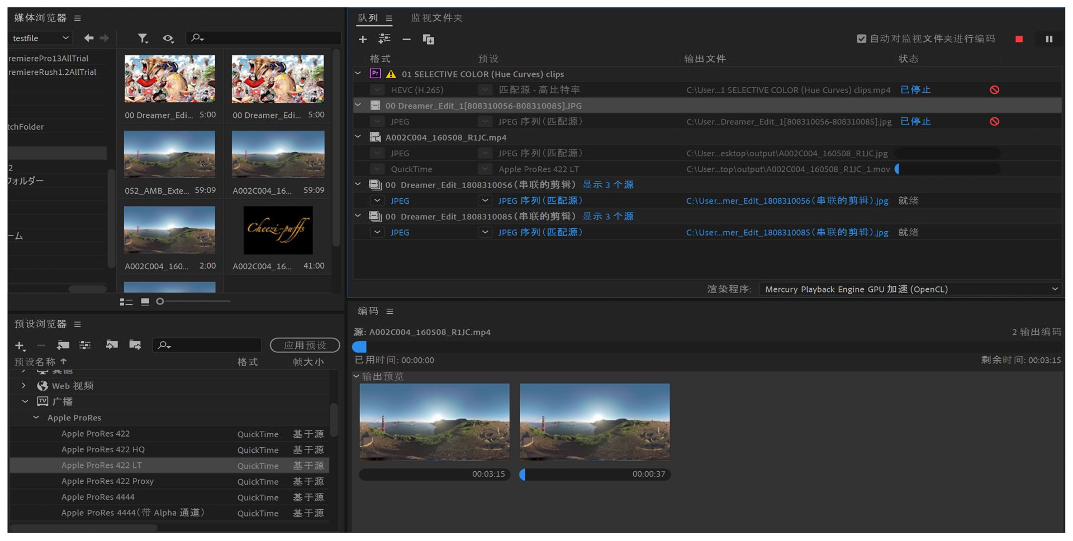This screenshot has width=1073, height=541.
Task: Click the duplicate icon in queue toolbar
Action: 429,39
